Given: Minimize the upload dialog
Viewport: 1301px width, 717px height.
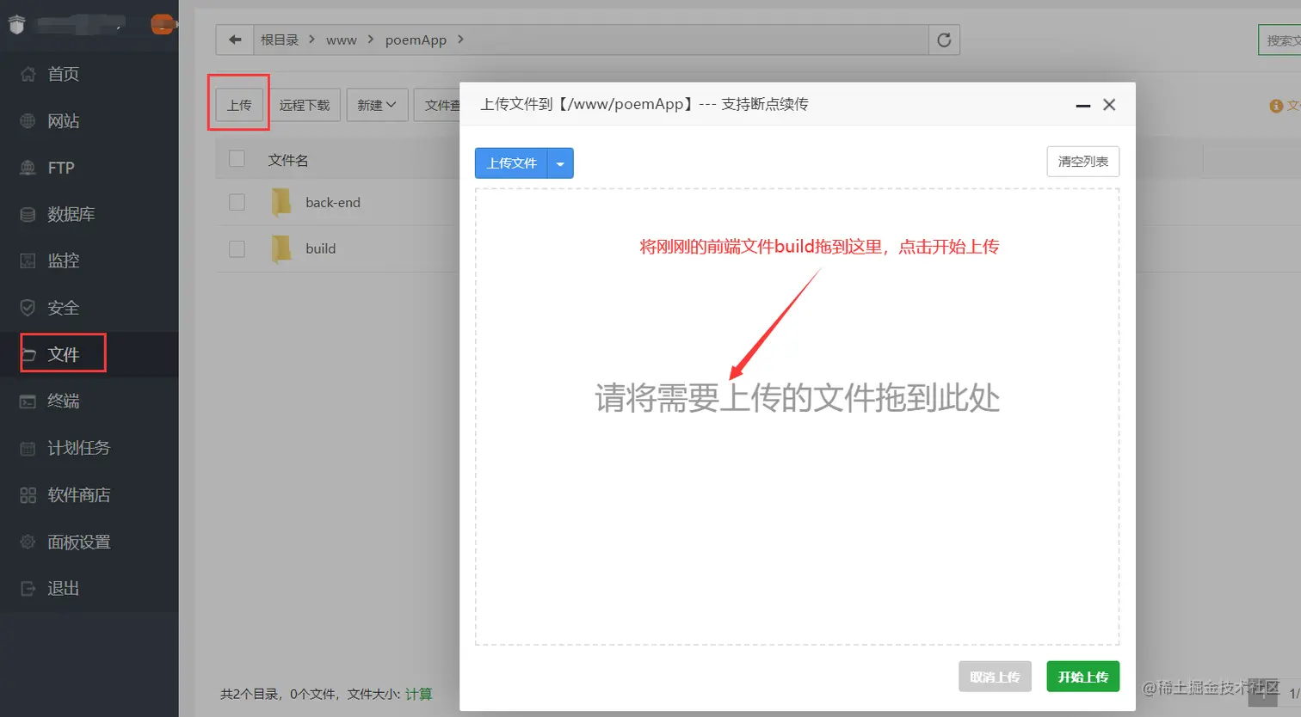Looking at the screenshot, I should coord(1083,105).
